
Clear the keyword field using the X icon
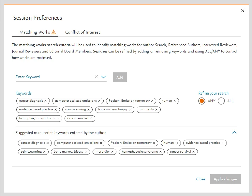96,77
